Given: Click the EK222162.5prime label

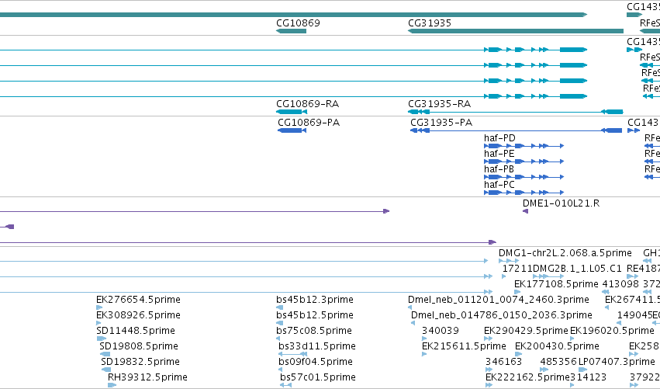Looking at the screenshot, I should [x=527, y=377].
